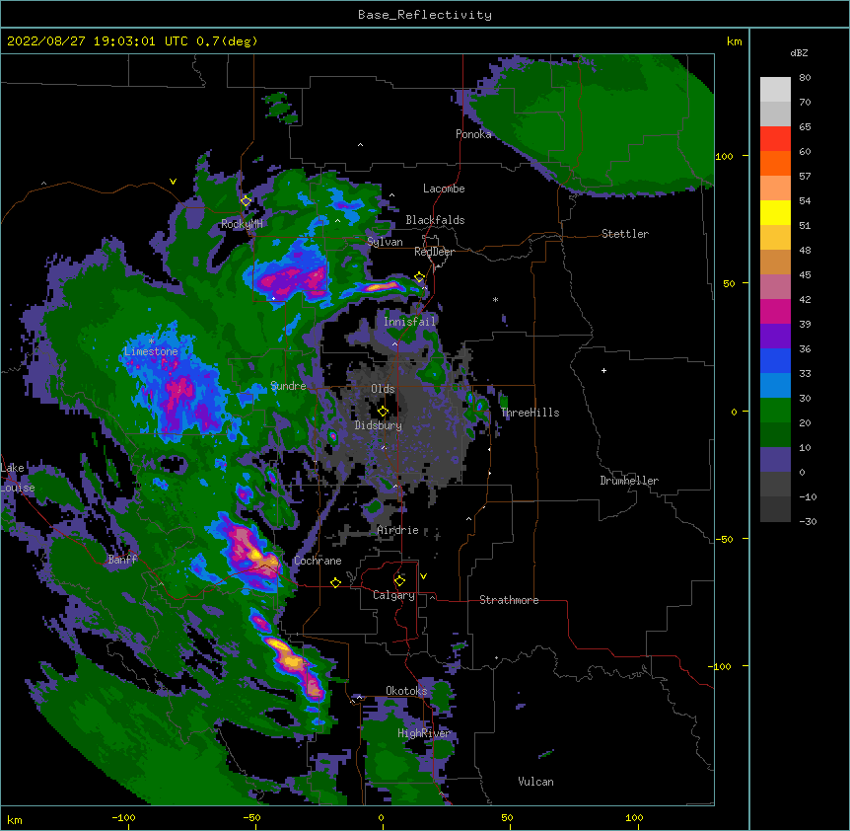Click the Calgary city label

click(x=393, y=595)
